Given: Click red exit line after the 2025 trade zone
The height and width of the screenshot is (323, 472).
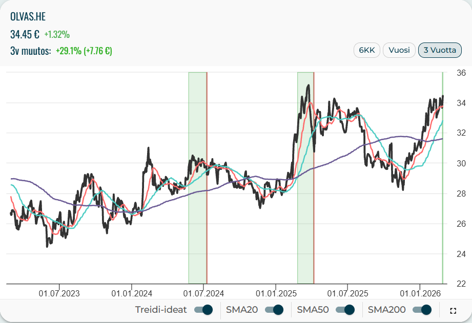Looking at the screenshot, I should point(314,230).
